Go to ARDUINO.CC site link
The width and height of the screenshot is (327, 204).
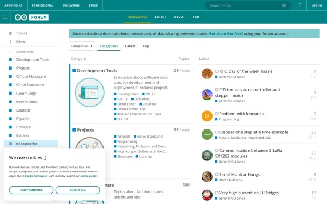click(14, 5)
